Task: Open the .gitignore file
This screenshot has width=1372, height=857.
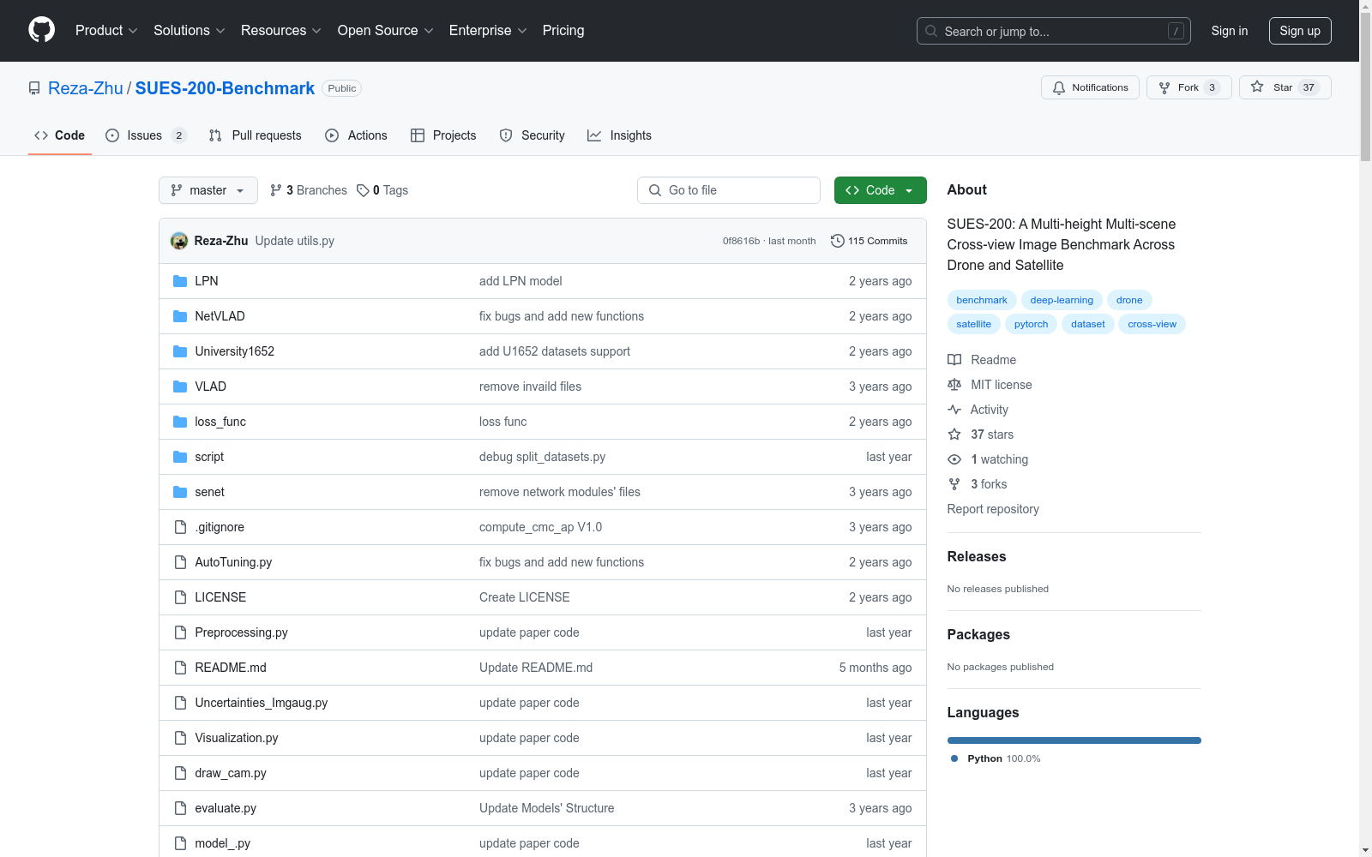Action: (220, 527)
